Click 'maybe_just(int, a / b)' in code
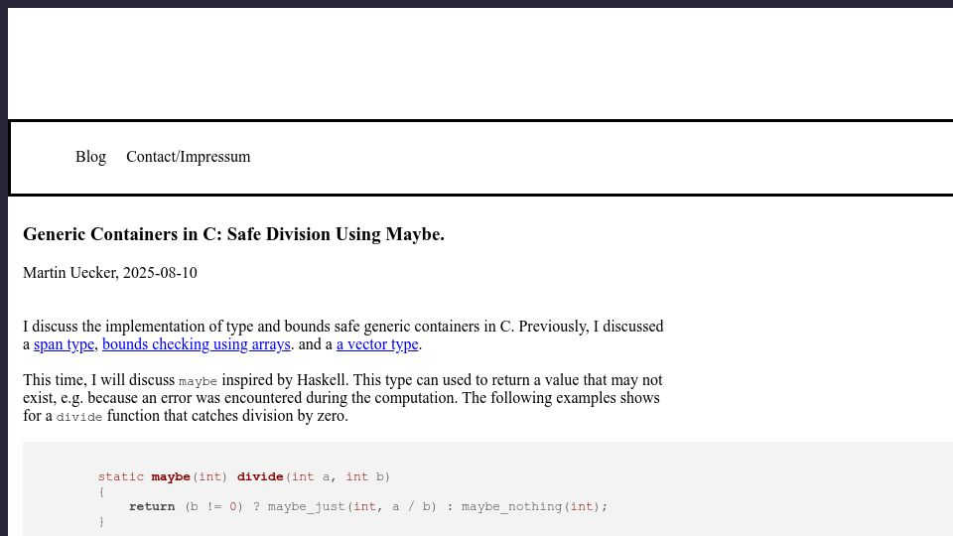The height and width of the screenshot is (536, 953). click(351, 507)
